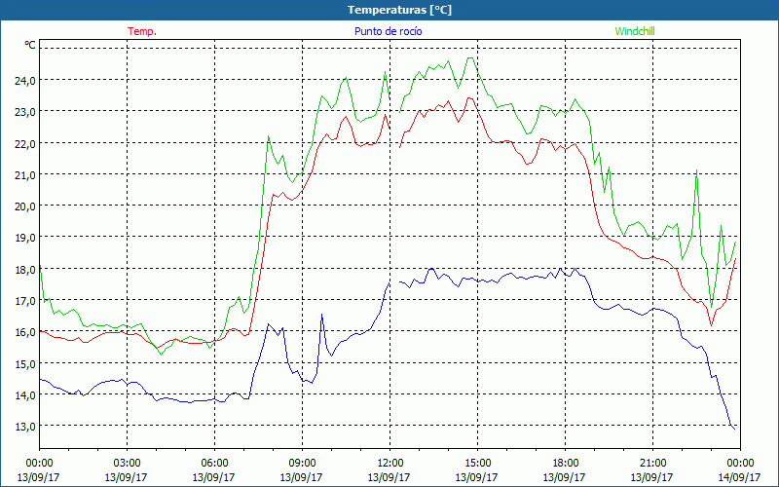Click the 18,0 y-axis value label
Image resolution: width=779 pixels, height=487 pixels.
[x=23, y=269]
